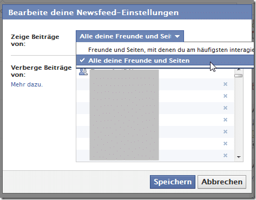Select 'Freunde und Seiten, mit denen du am häufigsten interagierst'

(165, 50)
